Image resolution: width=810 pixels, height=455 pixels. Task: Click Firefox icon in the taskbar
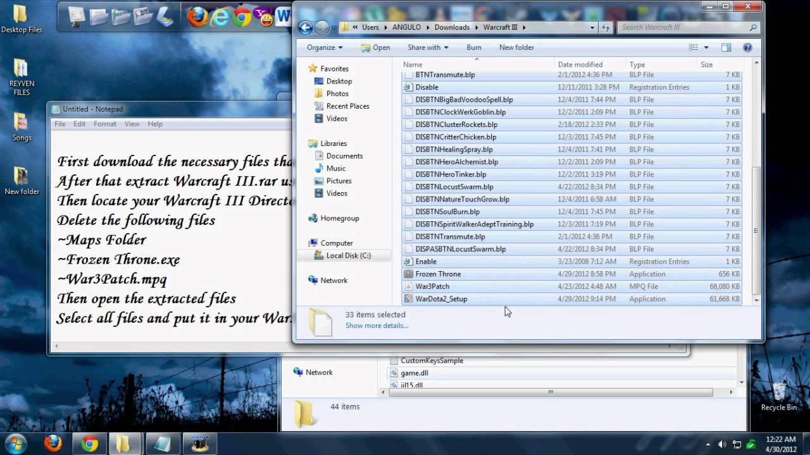53,444
